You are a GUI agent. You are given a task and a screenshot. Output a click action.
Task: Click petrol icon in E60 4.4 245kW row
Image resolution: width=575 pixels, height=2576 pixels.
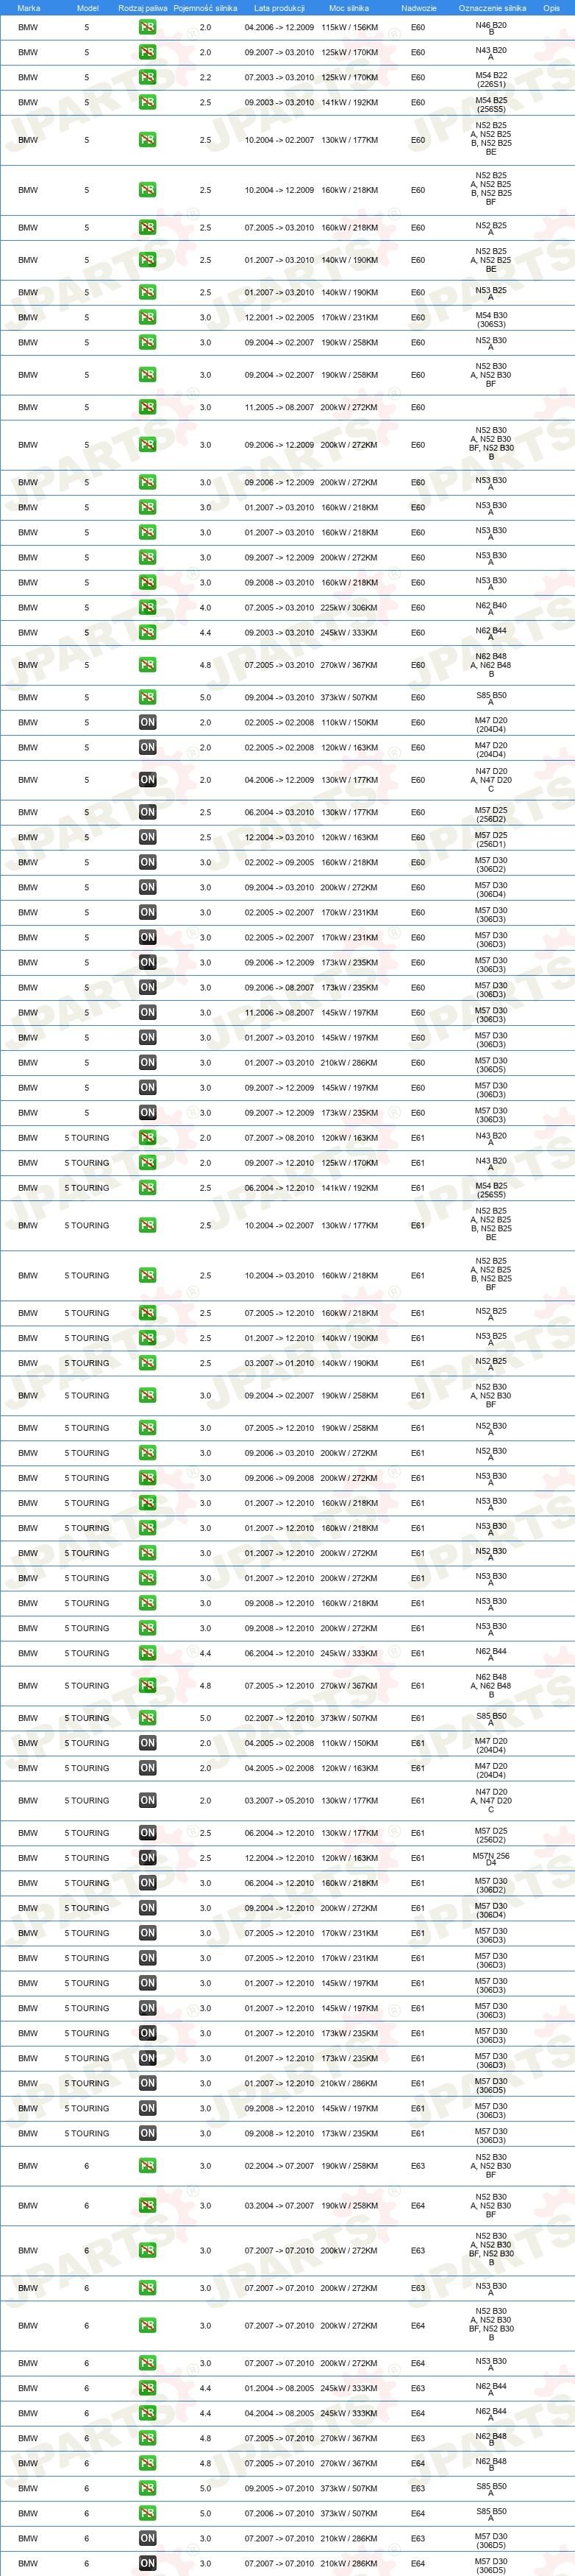(148, 633)
